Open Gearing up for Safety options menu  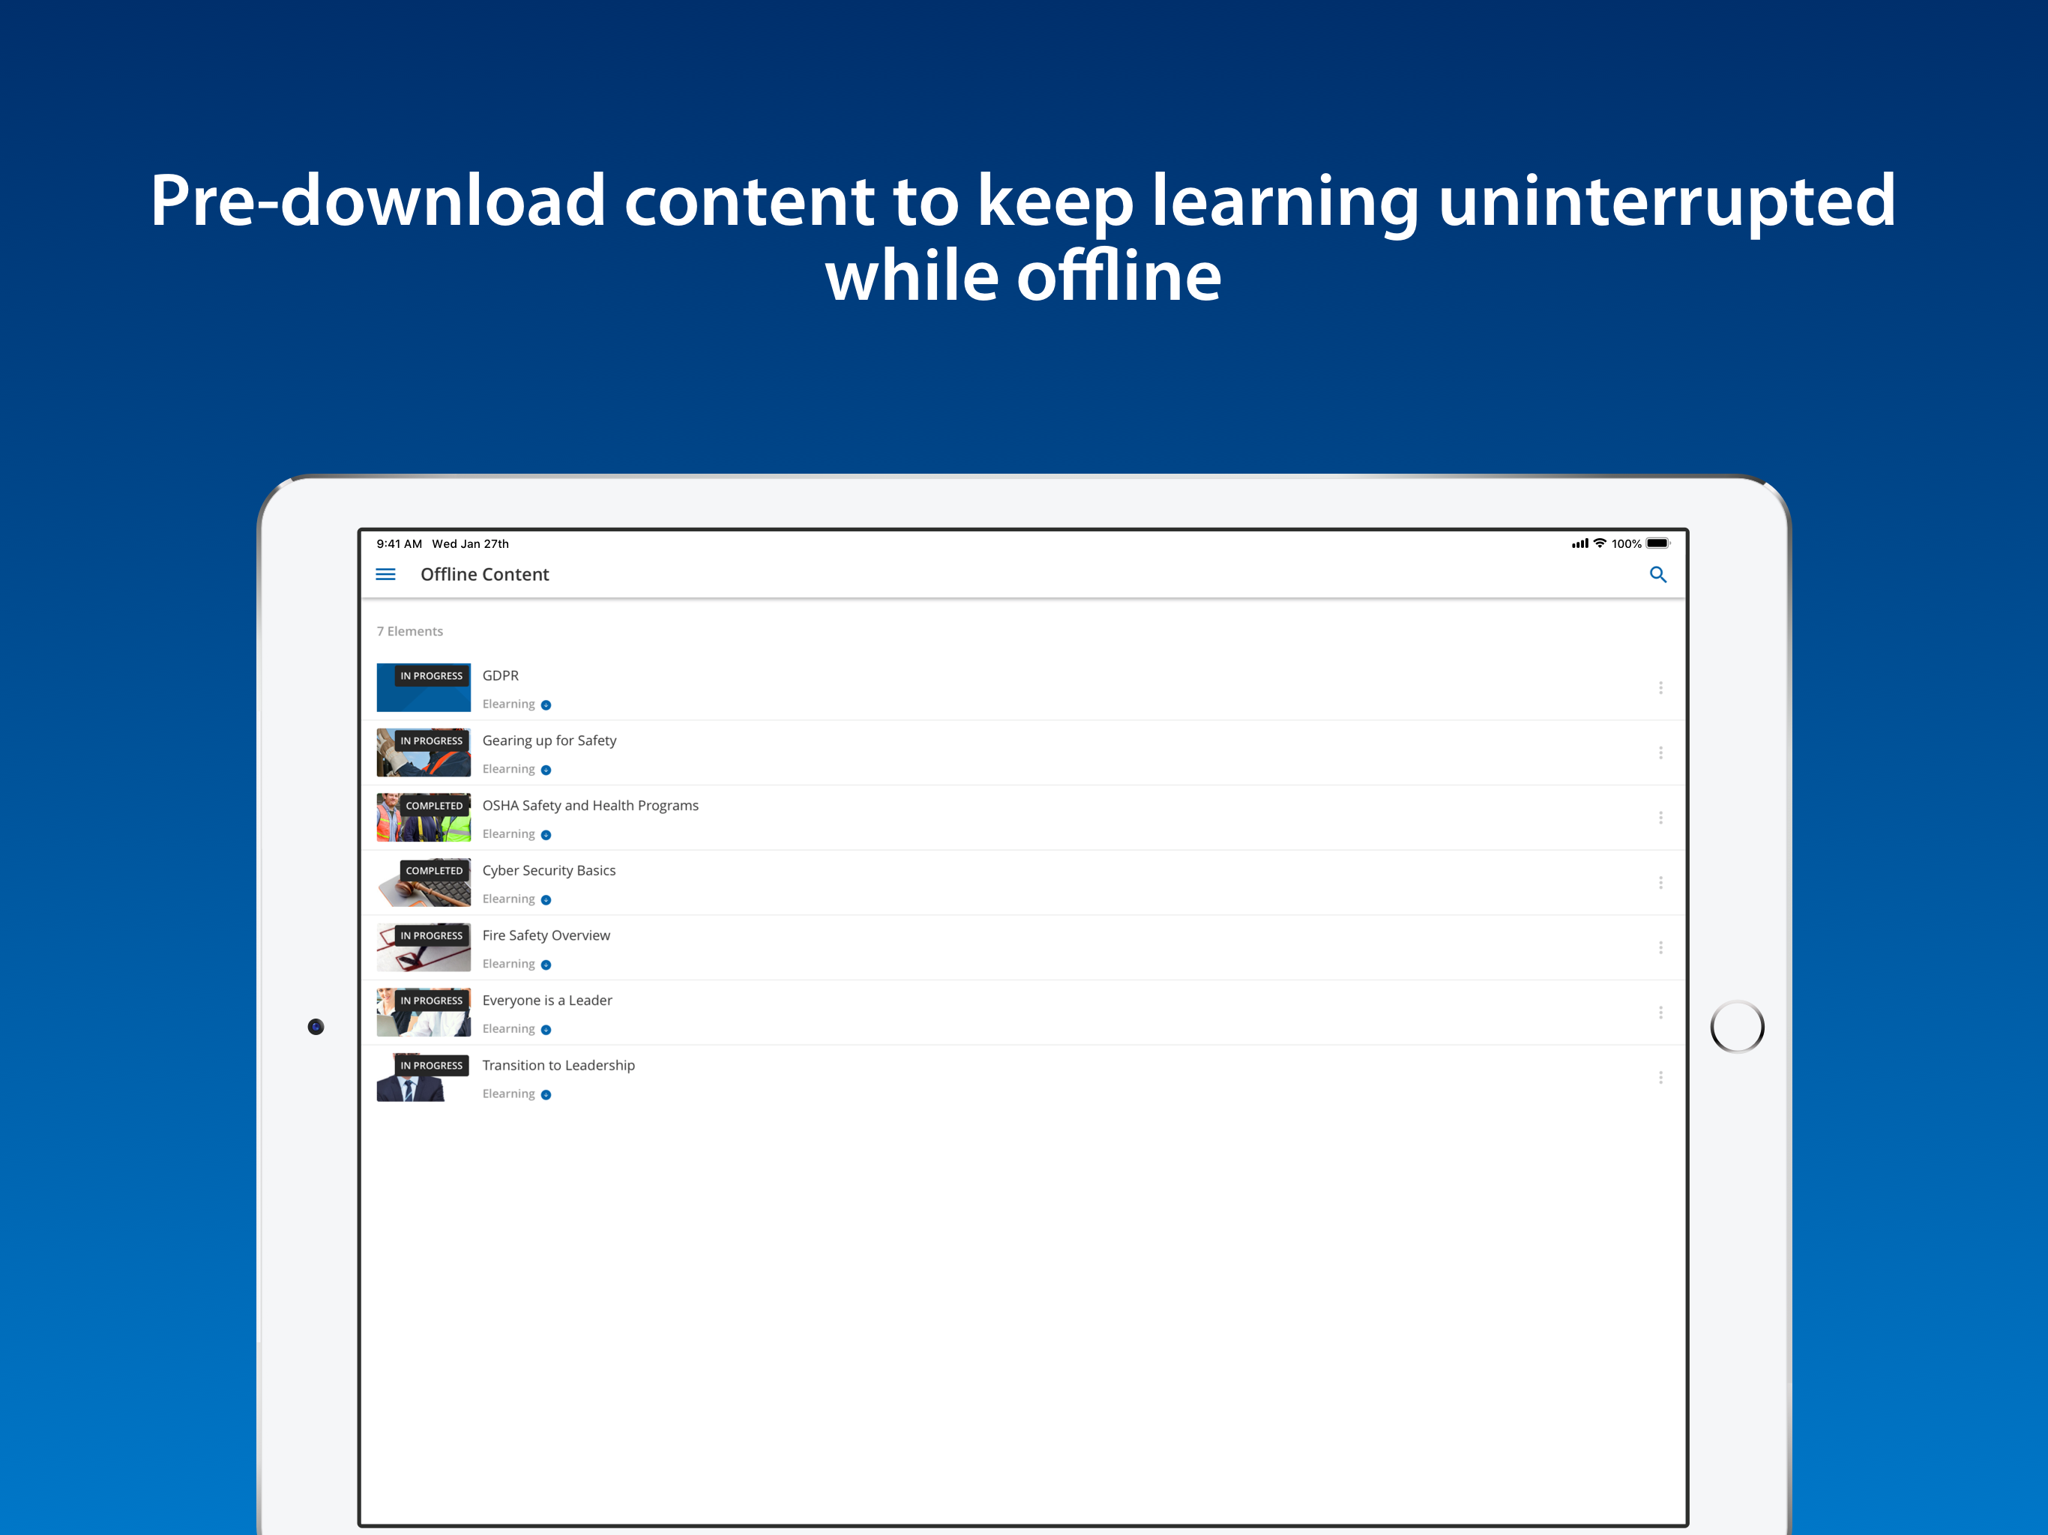(x=1660, y=753)
